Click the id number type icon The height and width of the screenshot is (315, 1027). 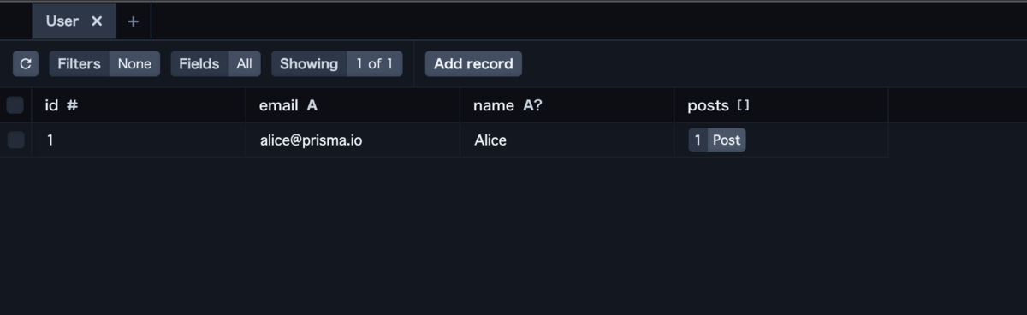pyautogui.click(x=73, y=105)
